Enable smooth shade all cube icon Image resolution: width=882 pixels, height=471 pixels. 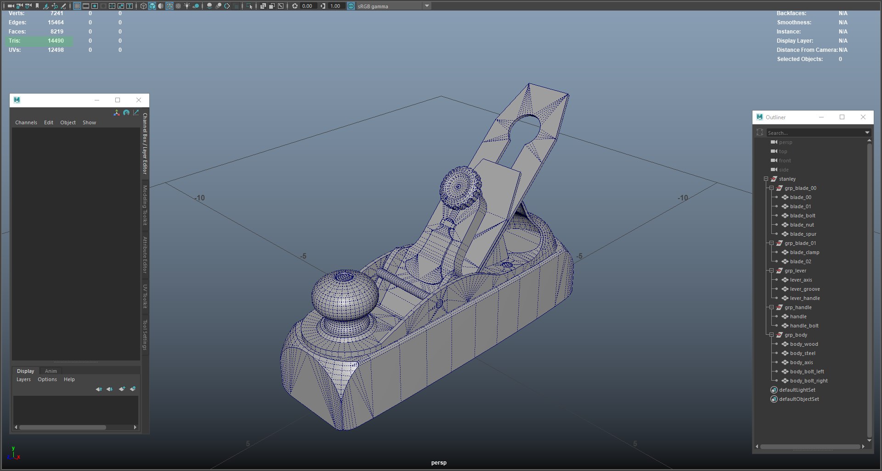coord(152,6)
